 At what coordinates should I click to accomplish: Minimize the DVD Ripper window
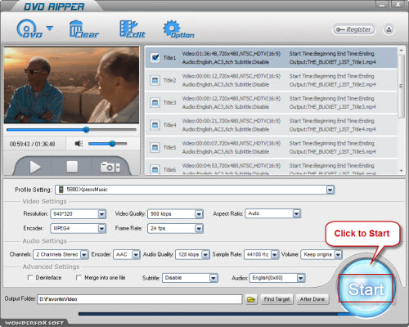click(382, 5)
